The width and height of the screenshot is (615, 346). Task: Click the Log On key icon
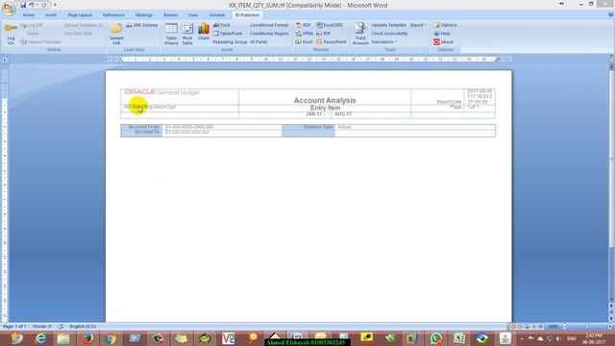click(11, 34)
